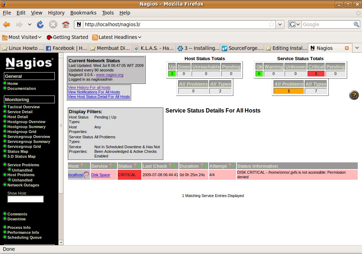Click the help question mark icon
The width and height of the screenshot is (362, 254).
click(x=354, y=95)
